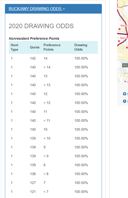Select the row with quota 127
The height and width of the screenshot is (198, 128).
(x=53, y=183)
